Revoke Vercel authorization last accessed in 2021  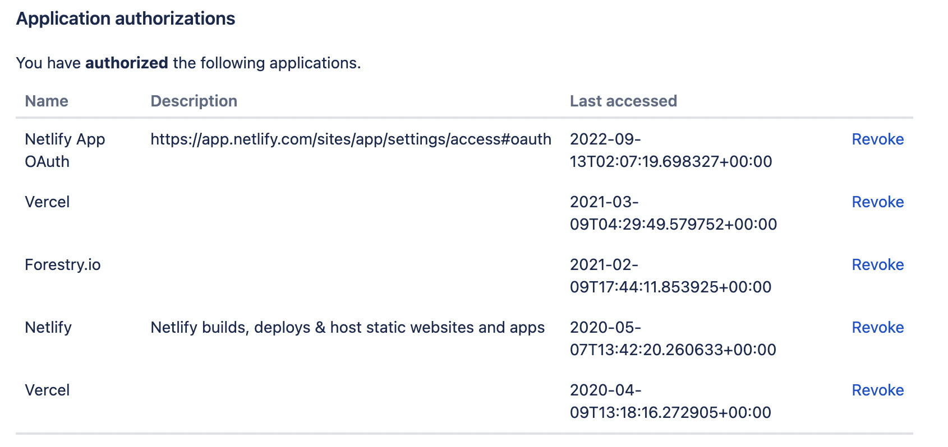(877, 202)
